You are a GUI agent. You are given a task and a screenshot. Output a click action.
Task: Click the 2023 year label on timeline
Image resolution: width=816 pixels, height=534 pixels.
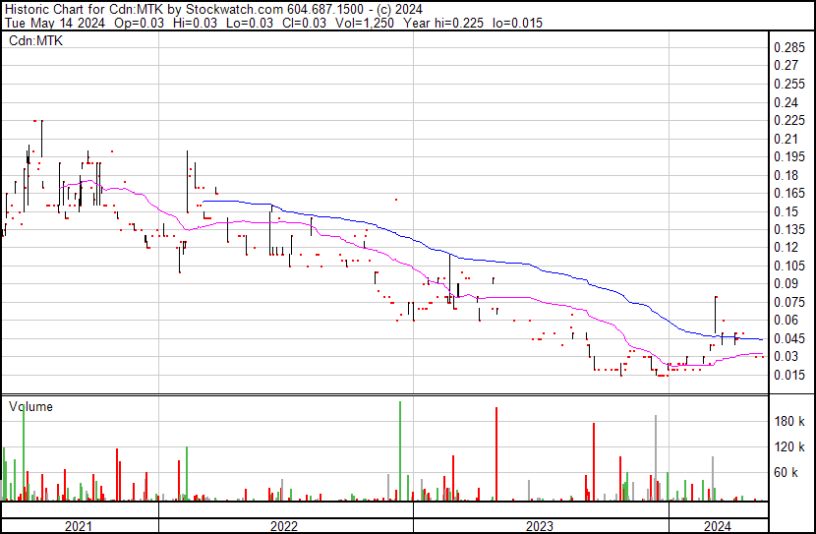(x=539, y=526)
